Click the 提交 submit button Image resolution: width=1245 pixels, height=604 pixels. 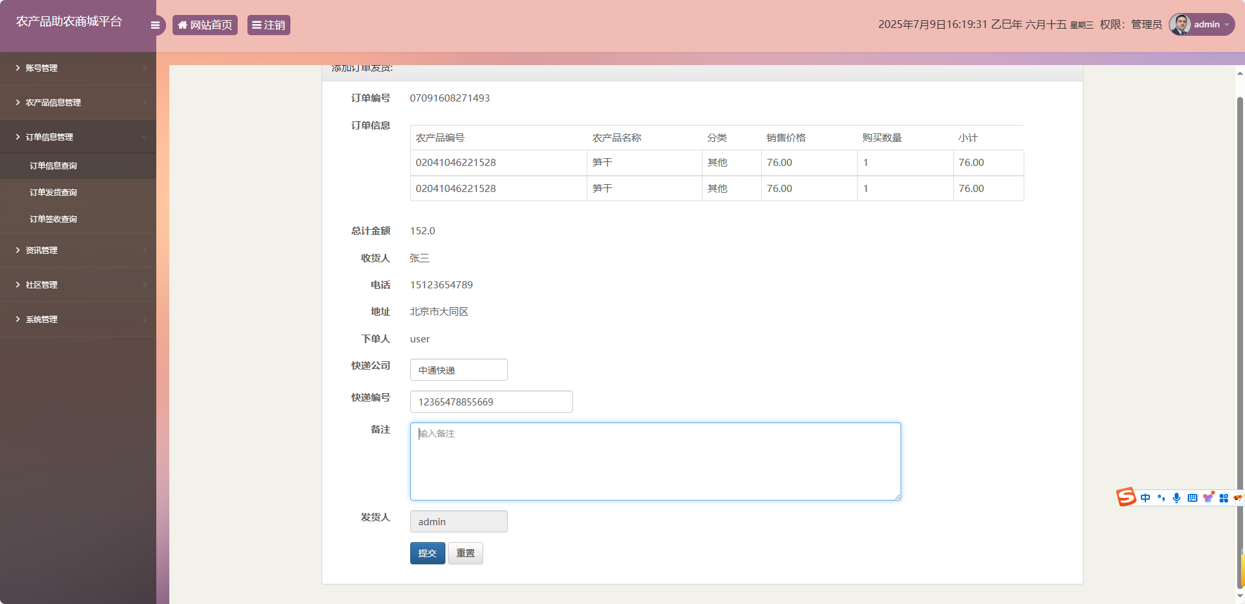pyautogui.click(x=427, y=553)
